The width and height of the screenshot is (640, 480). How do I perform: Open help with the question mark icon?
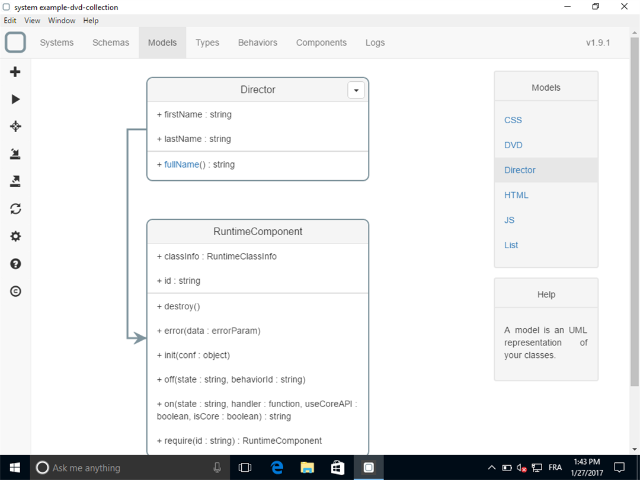[x=15, y=264]
